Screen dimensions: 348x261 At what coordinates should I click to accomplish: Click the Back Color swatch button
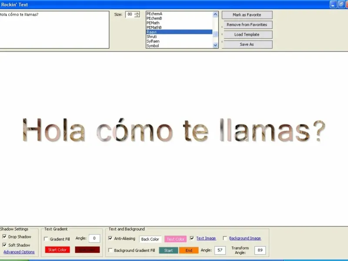tap(150, 239)
